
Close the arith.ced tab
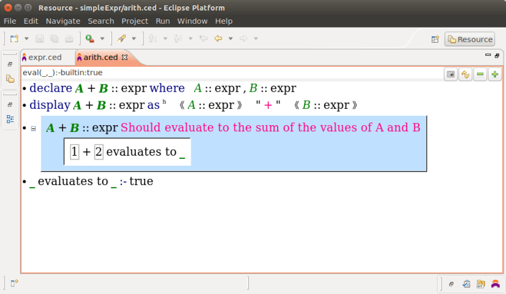point(124,57)
